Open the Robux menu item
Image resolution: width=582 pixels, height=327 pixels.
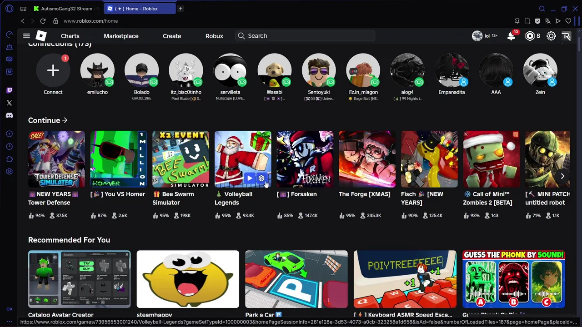[x=214, y=36]
